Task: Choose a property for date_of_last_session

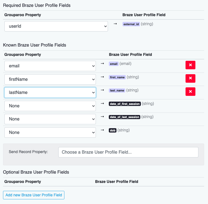Action: pyautogui.click(x=50, y=119)
